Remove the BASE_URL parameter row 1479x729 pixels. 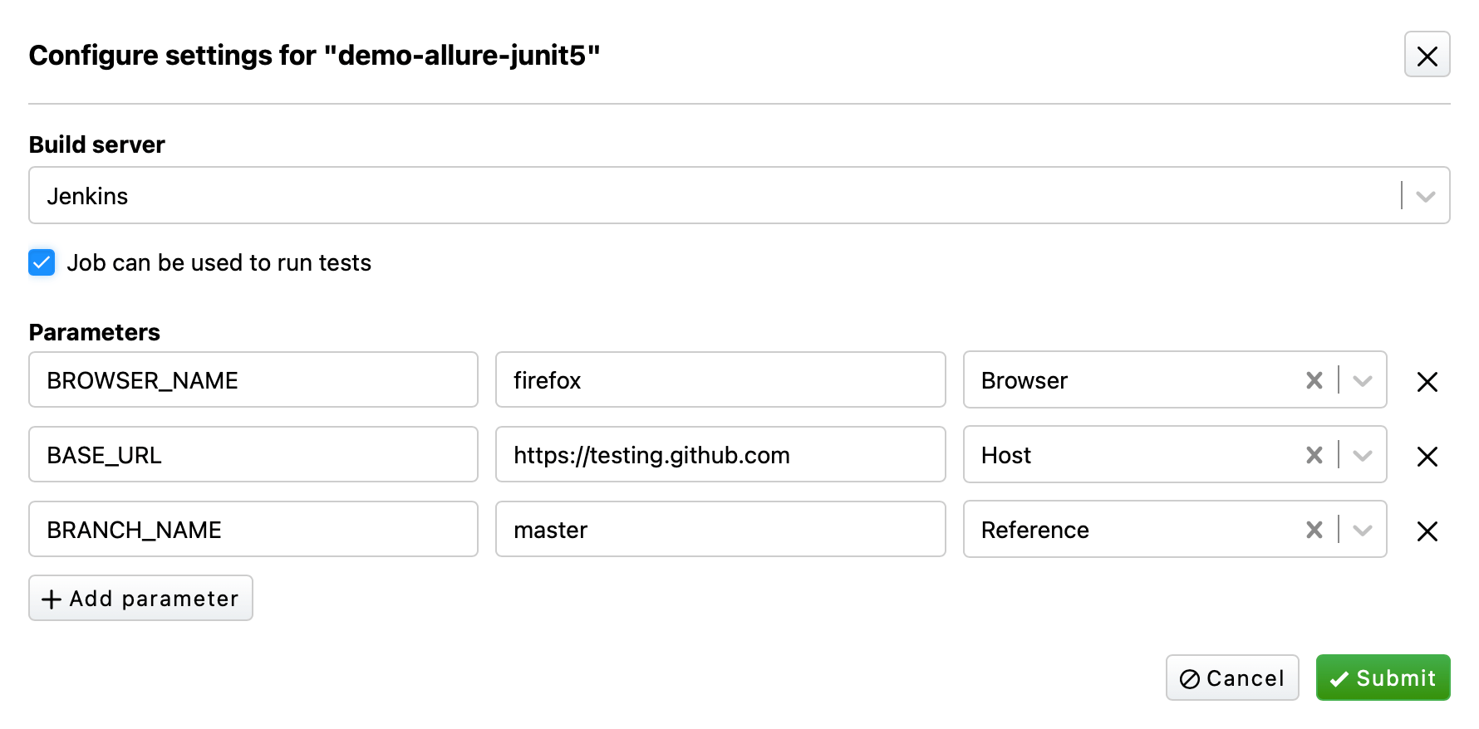1427,457
